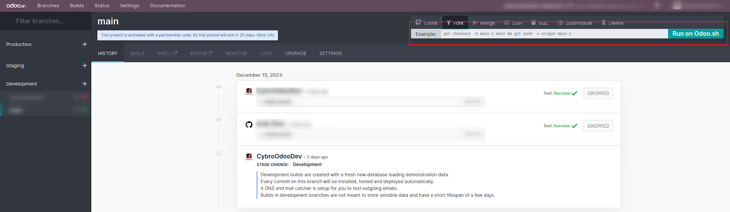Open the Documentation menu
The width and height of the screenshot is (730, 212).
click(167, 5)
